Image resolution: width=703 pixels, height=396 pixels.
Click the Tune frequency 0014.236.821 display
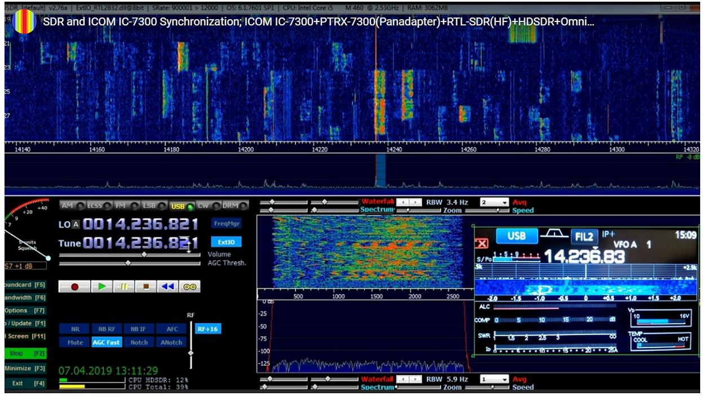click(x=141, y=243)
